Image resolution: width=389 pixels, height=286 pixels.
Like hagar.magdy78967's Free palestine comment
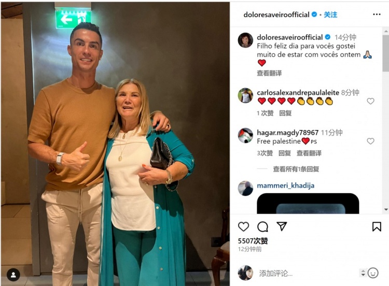click(370, 141)
